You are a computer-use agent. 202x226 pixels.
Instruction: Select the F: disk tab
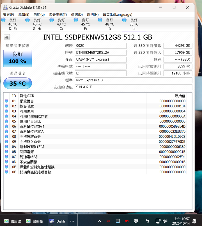click(x=85, y=24)
